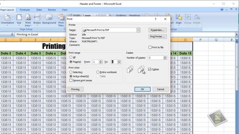Click the formula bar text Printing in Excel

pyautogui.click(x=27, y=35)
